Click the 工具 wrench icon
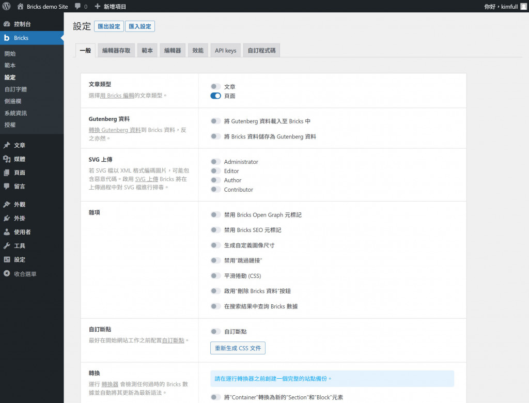Image resolution: width=529 pixels, height=403 pixels. pyautogui.click(x=7, y=246)
